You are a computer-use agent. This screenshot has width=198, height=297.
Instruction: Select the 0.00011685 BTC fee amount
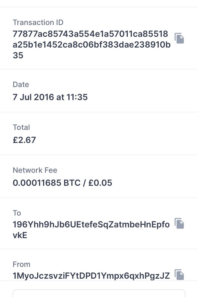(x=46, y=183)
